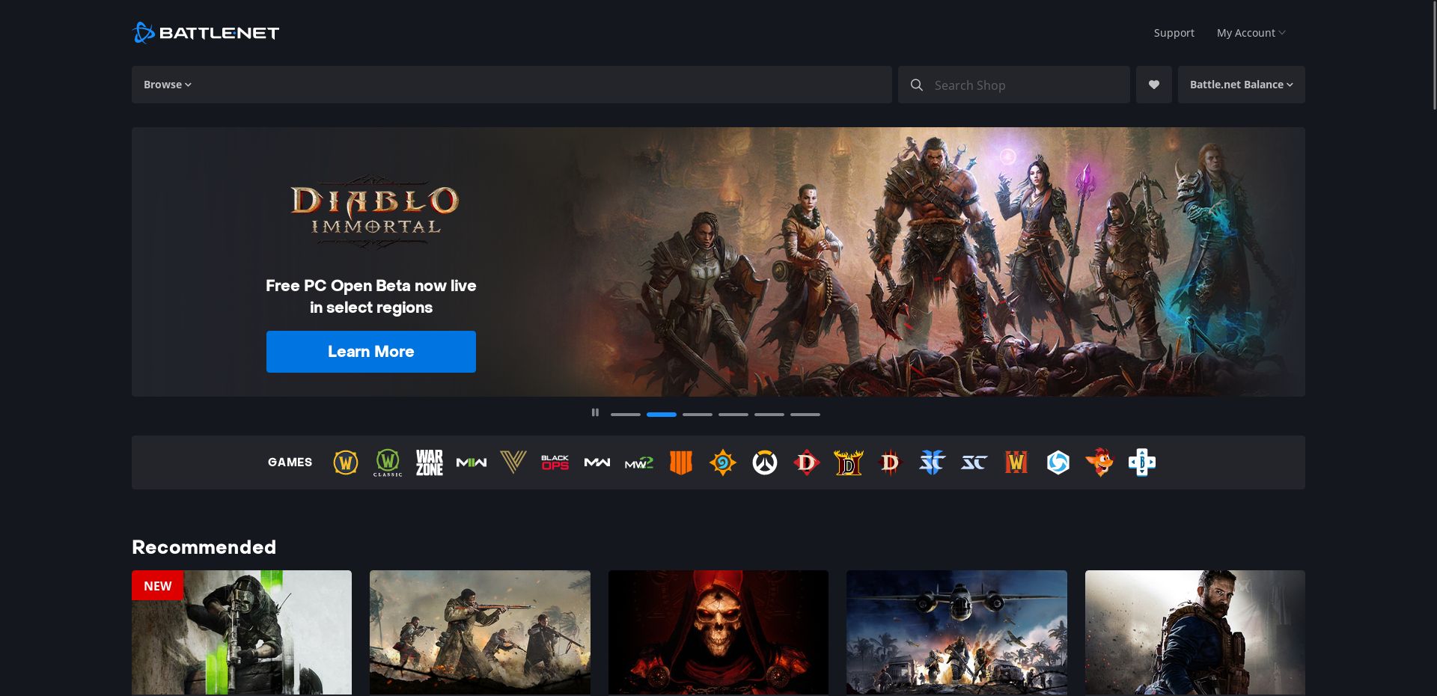Viewport: 1437px width, 696px height.
Task: Open the red skull Diablo II card
Action: [718, 632]
